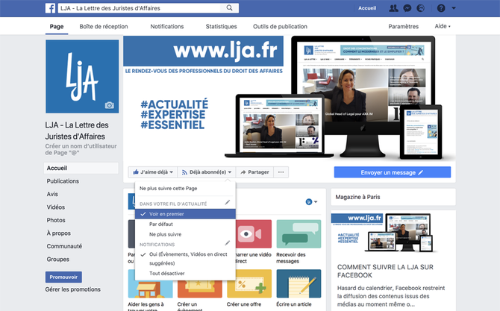The width and height of the screenshot is (500, 311).
Task: Click the Promouvoir button
Action: point(63,277)
